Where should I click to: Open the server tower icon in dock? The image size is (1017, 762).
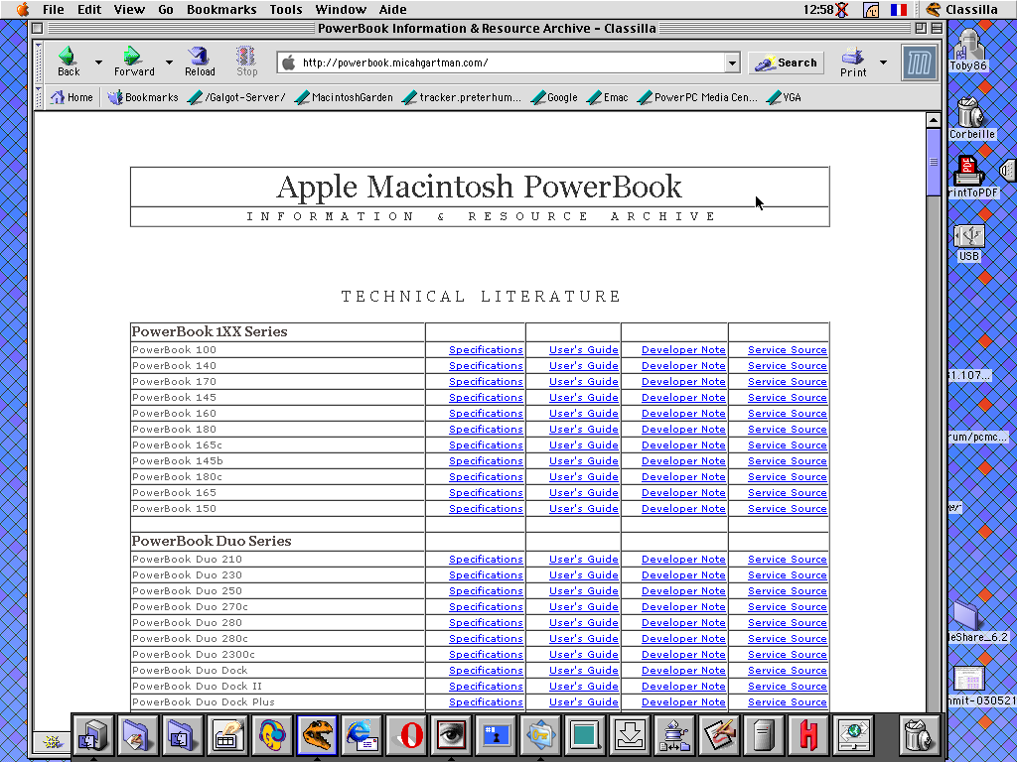point(764,735)
